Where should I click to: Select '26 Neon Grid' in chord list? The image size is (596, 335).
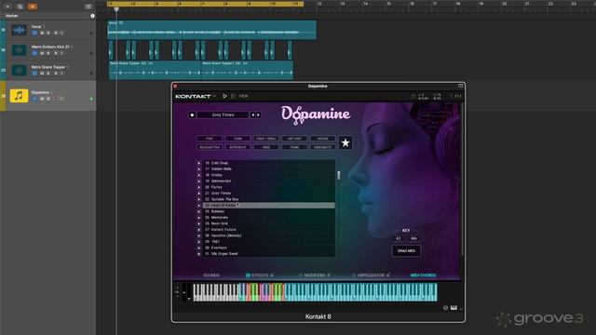(x=269, y=223)
